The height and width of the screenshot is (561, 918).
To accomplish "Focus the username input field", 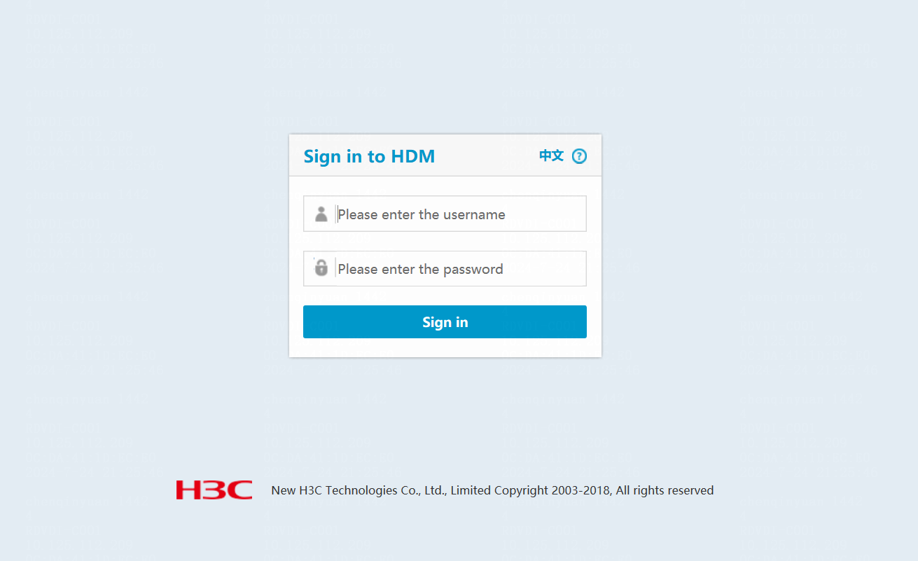I will click(445, 214).
